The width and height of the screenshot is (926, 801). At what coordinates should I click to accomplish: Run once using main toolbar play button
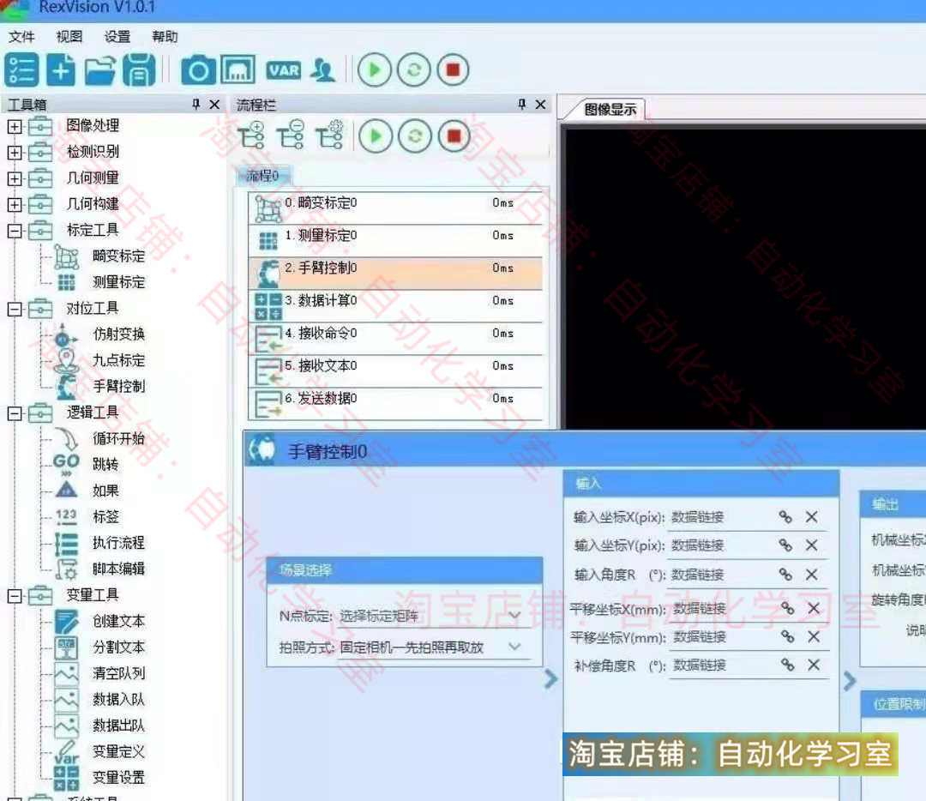pyautogui.click(x=375, y=69)
